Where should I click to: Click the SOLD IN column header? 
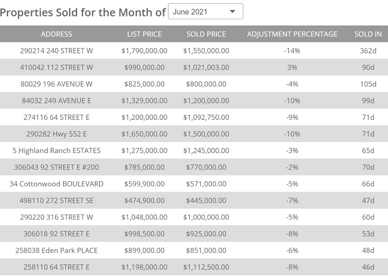coord(368,34)
